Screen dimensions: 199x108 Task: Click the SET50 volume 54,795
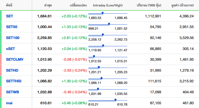[x=155, y=27]
